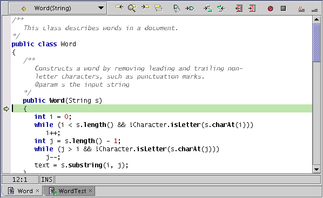This screenshot has height=198, width=323.
Task: Click the "text = s.substring(i, j);" line
Action: pyautogui.click(x=82, y=165)
